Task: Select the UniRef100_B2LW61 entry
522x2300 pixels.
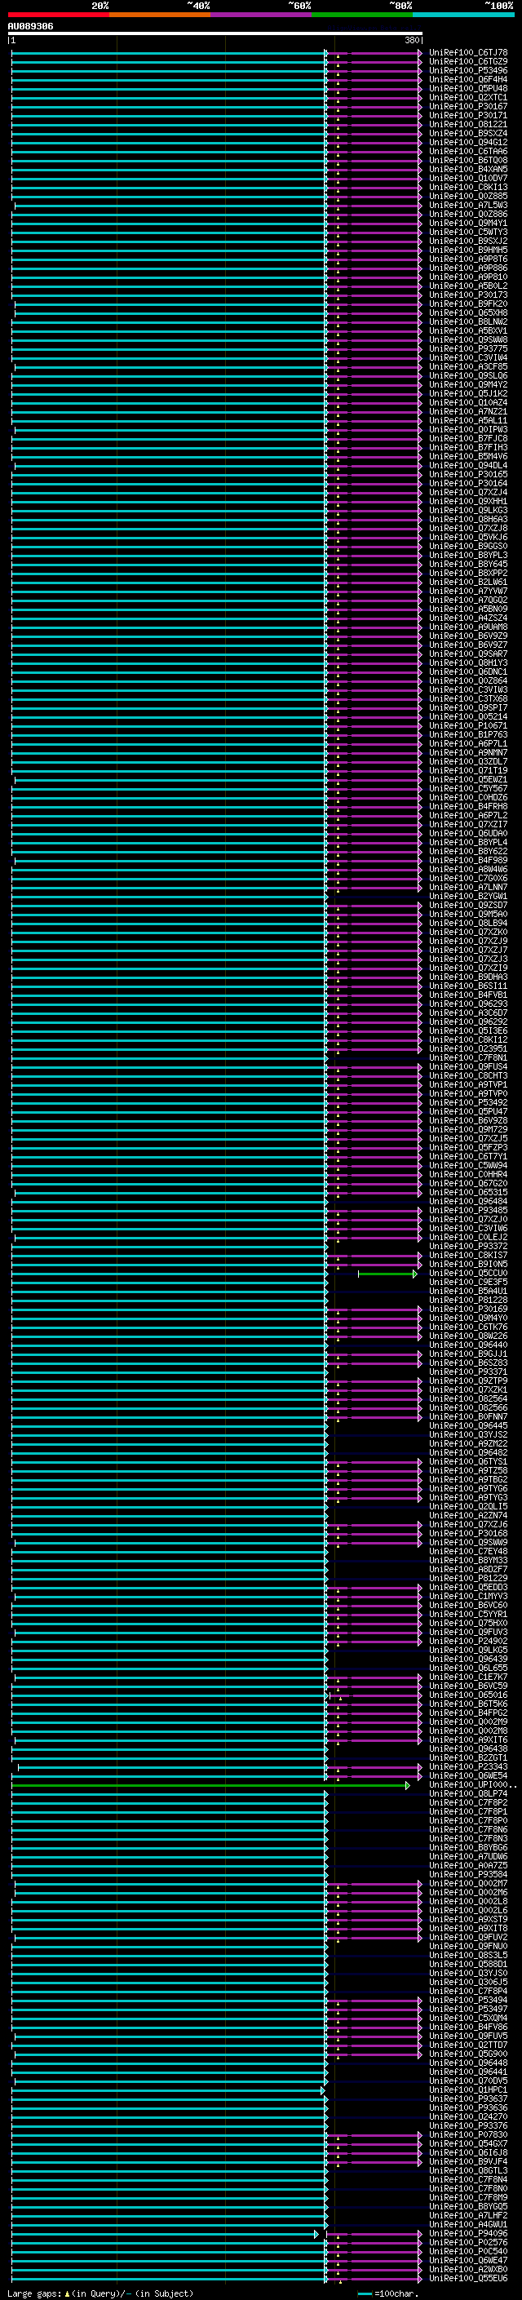Action: pos(468,583)
